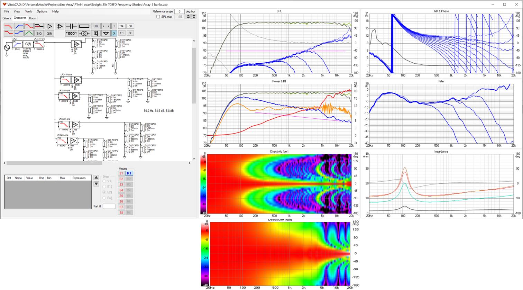523x290 pixels.
Task: Open the Options menu
Action: (x=42, y=11)
